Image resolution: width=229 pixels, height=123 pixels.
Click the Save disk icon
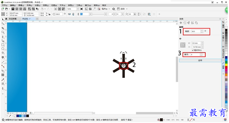pyautogui.click(x=13, y=9)
